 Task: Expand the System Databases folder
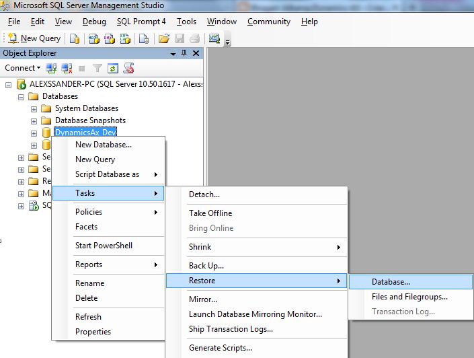[x=34, y=109]
